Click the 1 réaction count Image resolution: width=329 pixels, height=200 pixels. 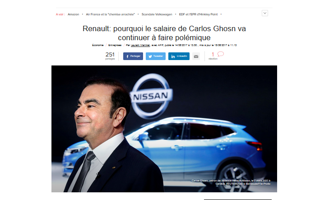tap(213, 56)
